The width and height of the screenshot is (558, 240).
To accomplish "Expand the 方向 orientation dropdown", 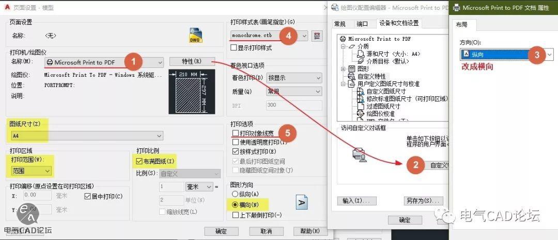I will coord(550,54).
